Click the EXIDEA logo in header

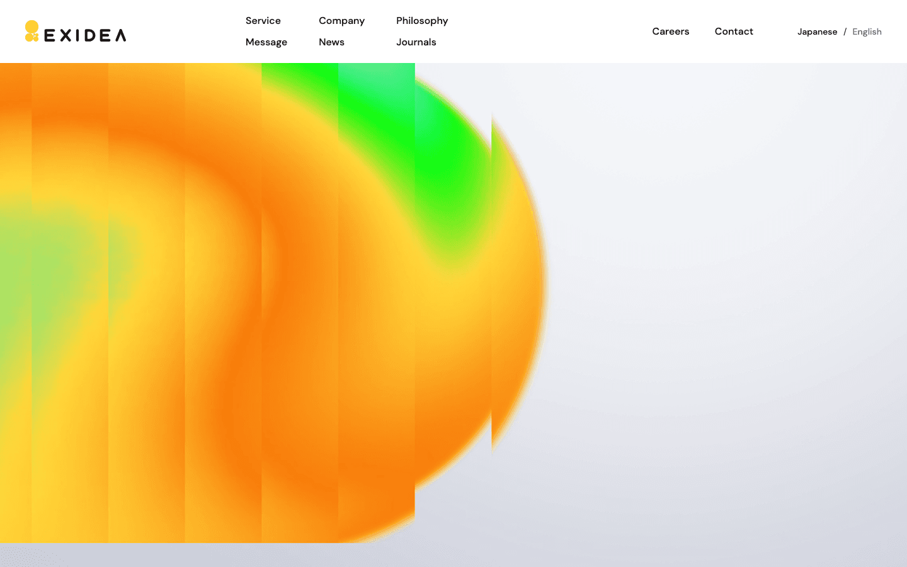point(76,31)
